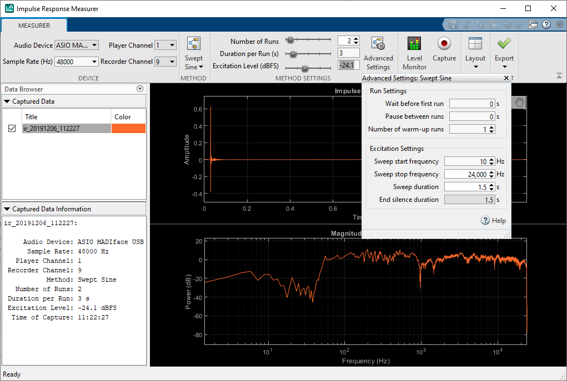Close the Advanced Settings popup

(x=506, y=78)
